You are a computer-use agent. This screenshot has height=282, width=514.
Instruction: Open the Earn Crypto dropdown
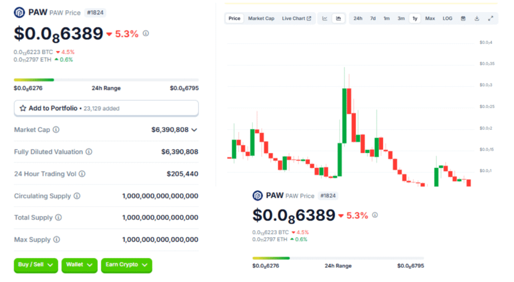[x=126, y=265]
